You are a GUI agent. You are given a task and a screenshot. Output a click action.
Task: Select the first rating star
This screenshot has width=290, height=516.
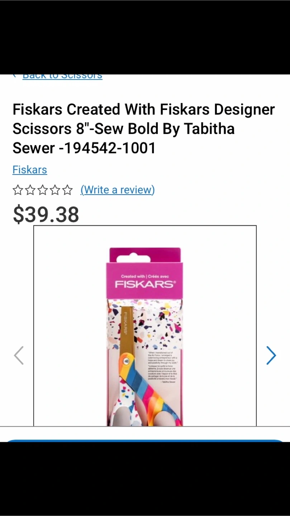[x=18, y=190]
